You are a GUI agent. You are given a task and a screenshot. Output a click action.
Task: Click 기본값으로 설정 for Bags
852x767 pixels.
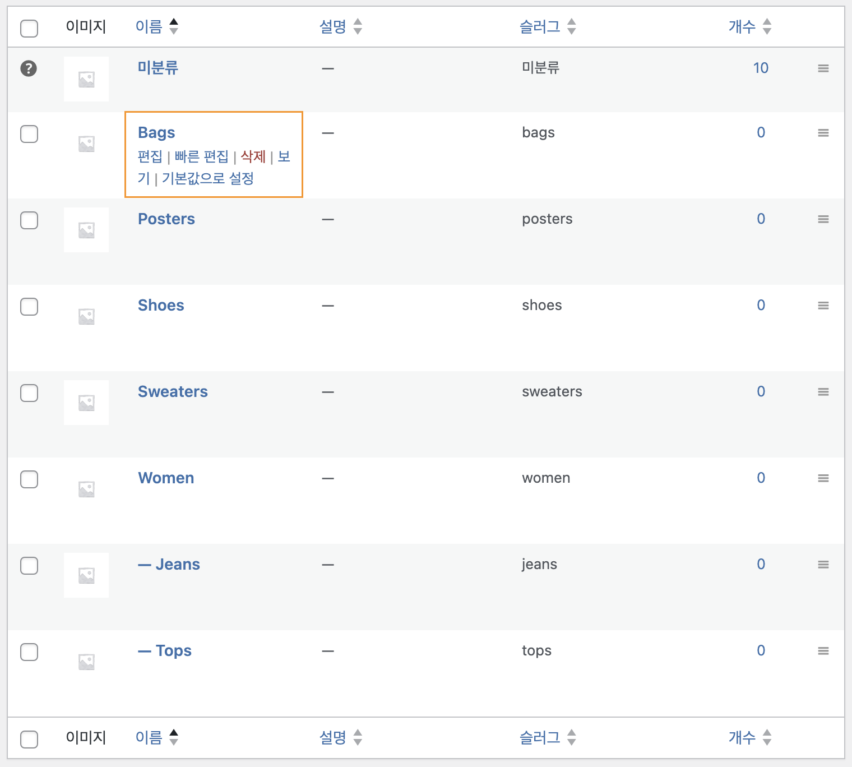click(x=208, y=178)
